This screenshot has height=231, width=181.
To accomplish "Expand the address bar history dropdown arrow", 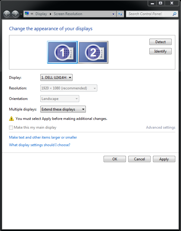I will coord(113,14).
